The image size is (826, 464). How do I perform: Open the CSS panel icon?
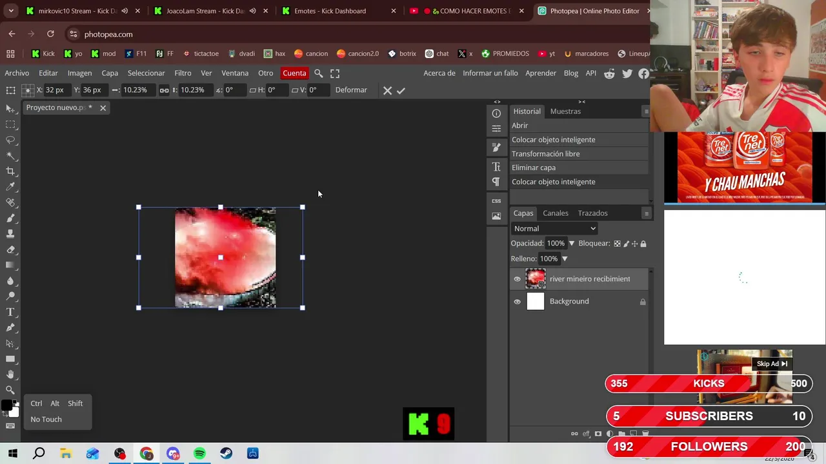496,201
